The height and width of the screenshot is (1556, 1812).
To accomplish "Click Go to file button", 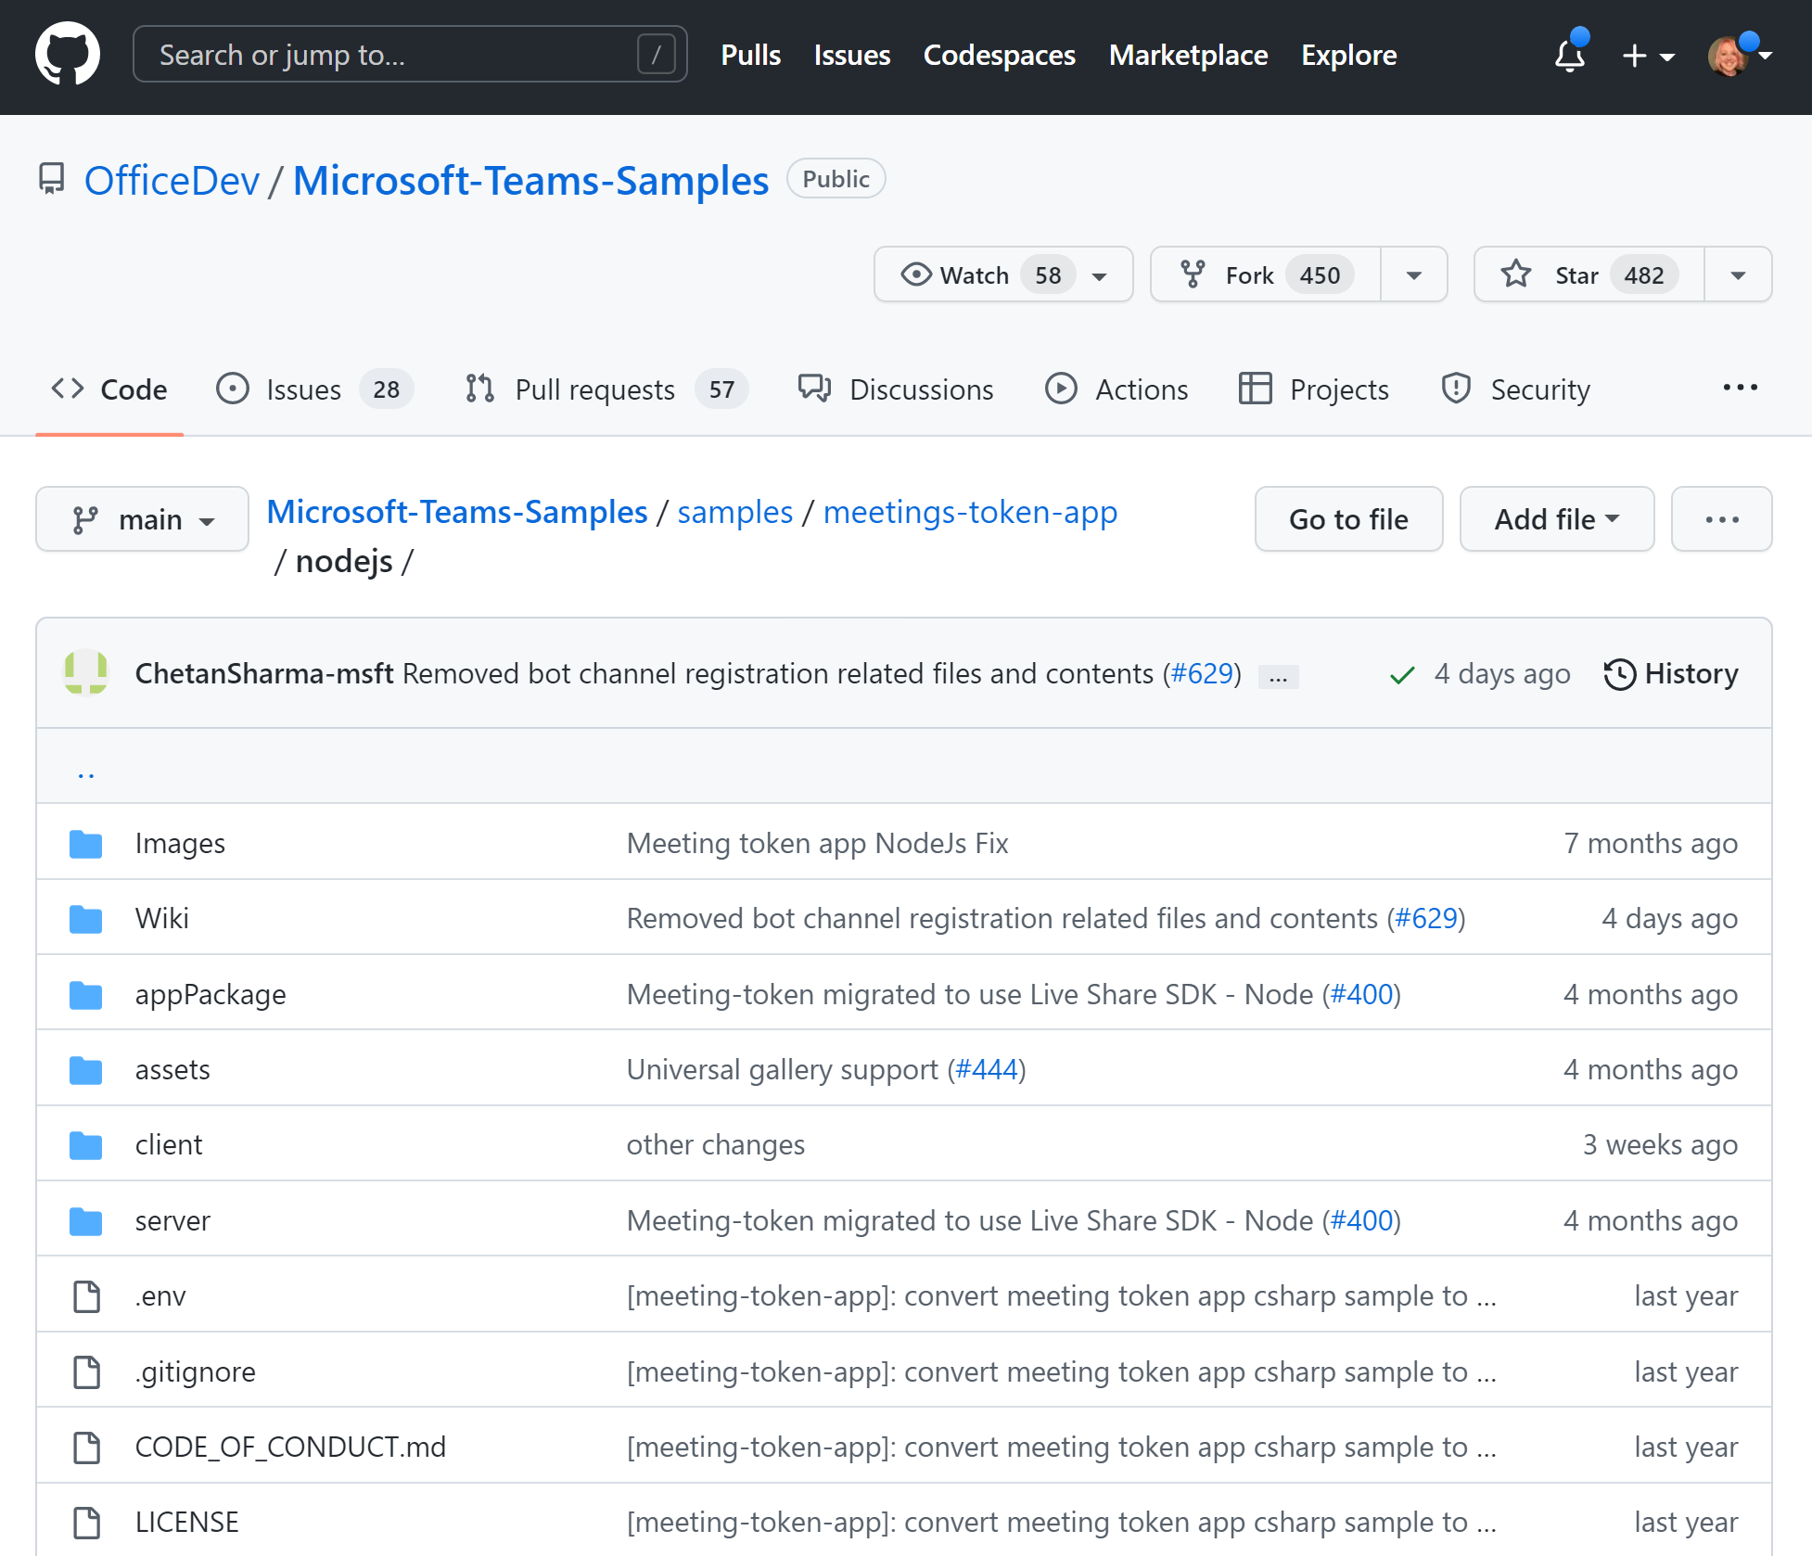I will 1350,517.
